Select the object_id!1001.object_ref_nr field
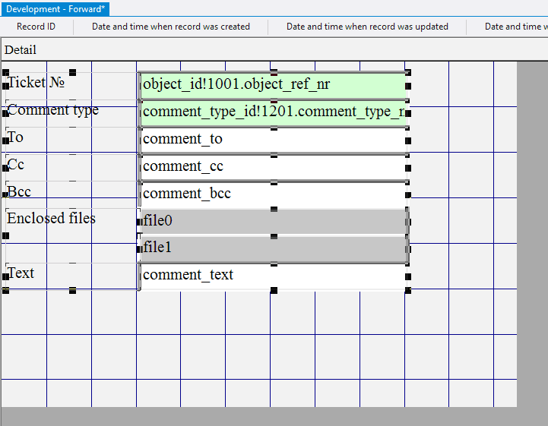Screen dimensions: 548x426 click(x=273, y=84)
